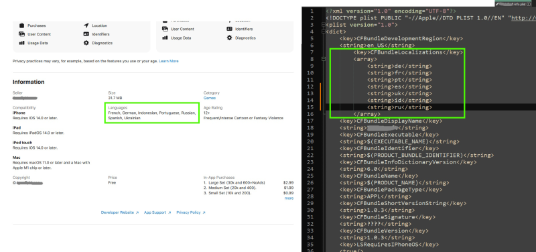Click the Identifiers icon in left privacy card
The width and height of the screenshot is (536, 252).
[x=86, y=34]
